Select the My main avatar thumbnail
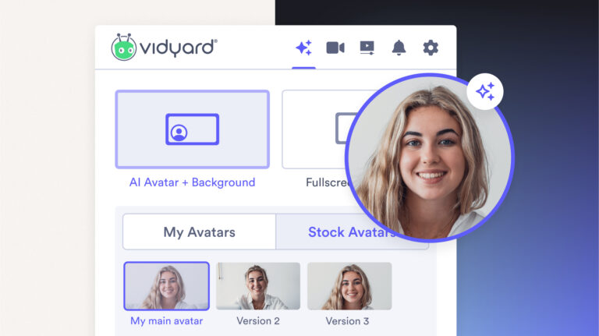 point(166,286)
